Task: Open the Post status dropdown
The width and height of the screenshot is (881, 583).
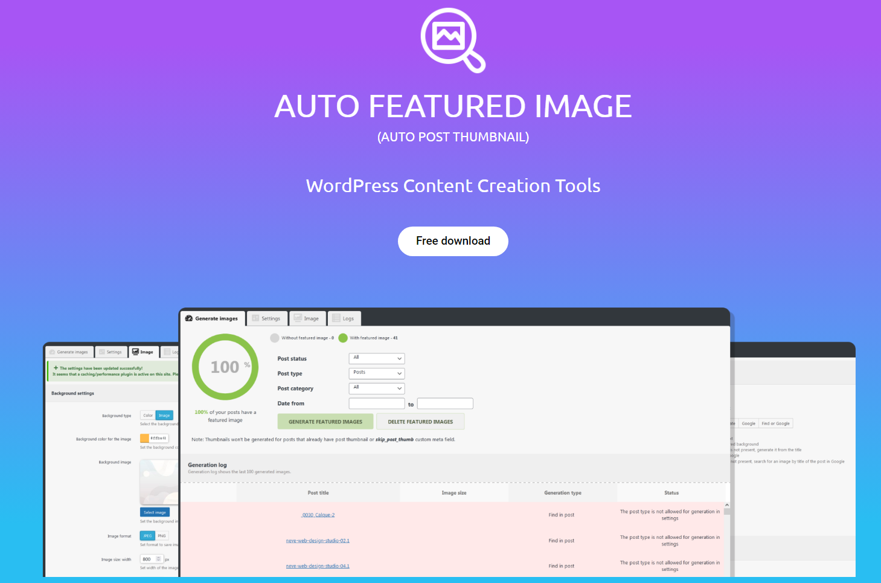Action: pos(376,358)
